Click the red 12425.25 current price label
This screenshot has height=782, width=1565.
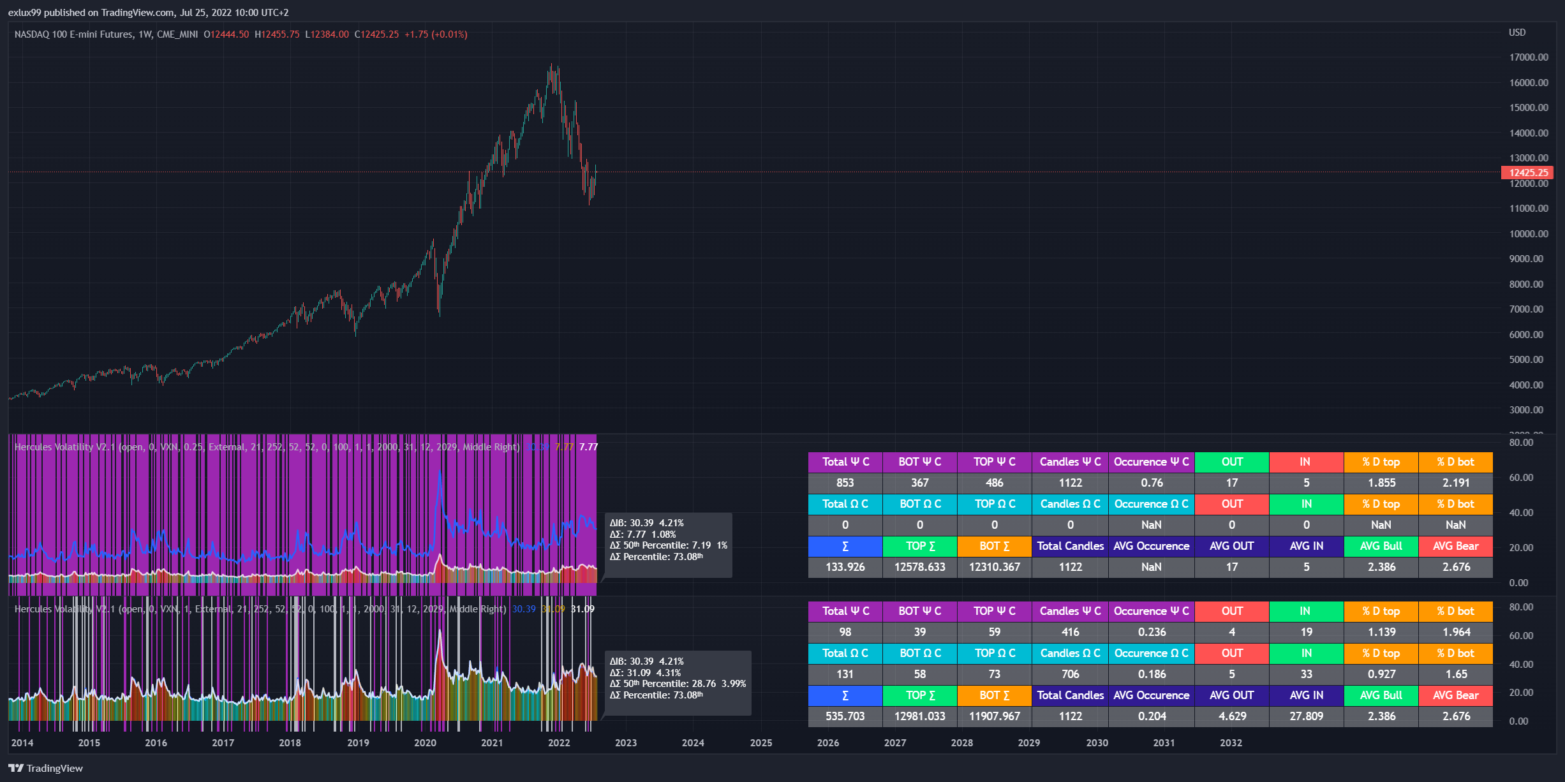pos(1527,172)
